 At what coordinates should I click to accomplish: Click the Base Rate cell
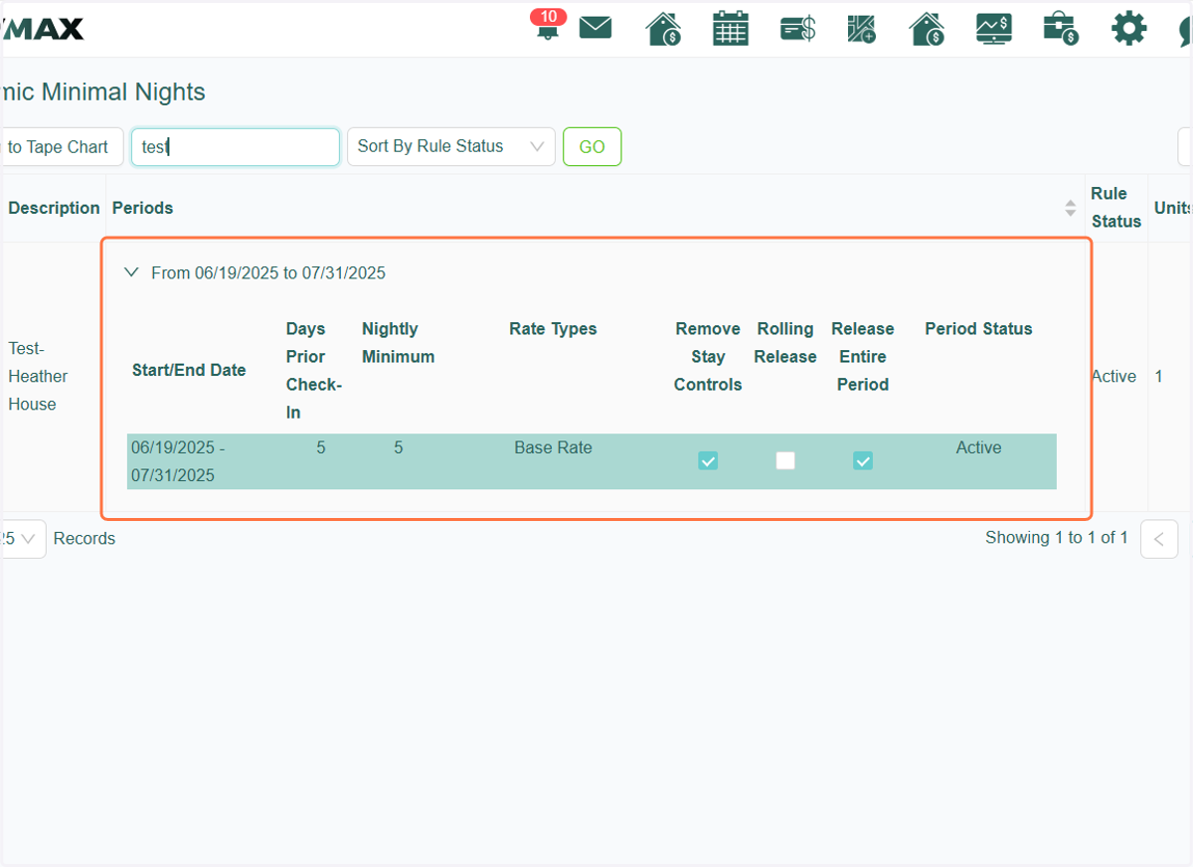(x=553, y=447)
